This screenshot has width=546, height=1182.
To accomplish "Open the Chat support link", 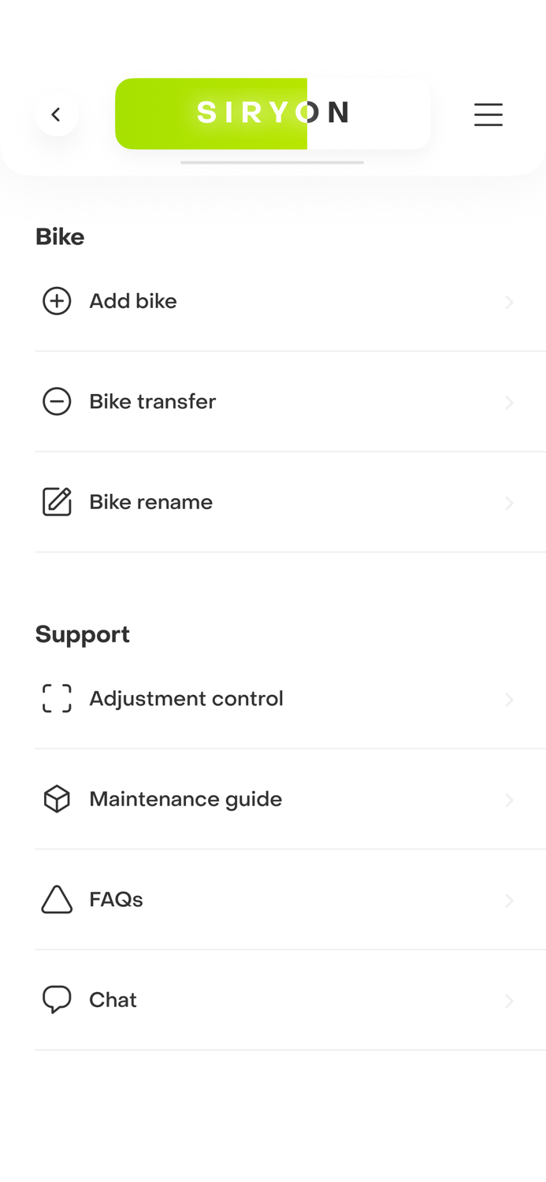I will tap(113, 1000).
